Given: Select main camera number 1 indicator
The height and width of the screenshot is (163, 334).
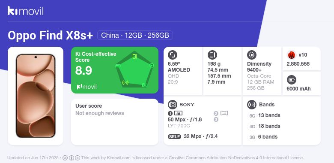Looking at the screenshot, I should pos(170,114).
